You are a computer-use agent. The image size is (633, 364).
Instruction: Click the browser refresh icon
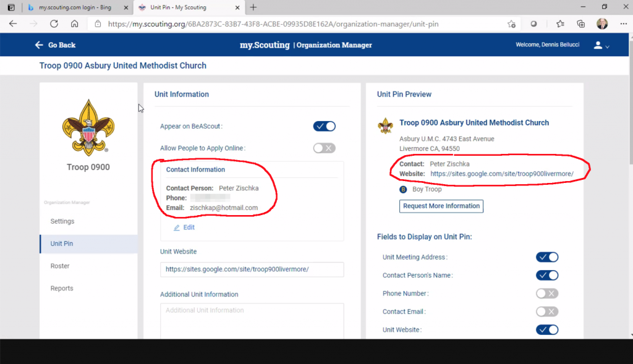(x=54, y=24)
